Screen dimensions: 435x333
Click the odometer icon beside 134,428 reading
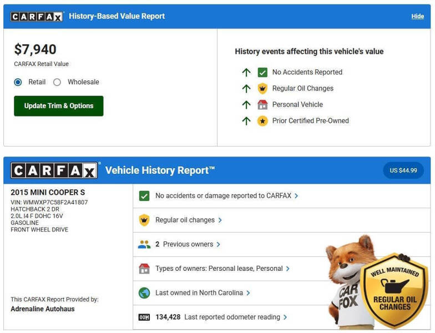pos(144,317)
